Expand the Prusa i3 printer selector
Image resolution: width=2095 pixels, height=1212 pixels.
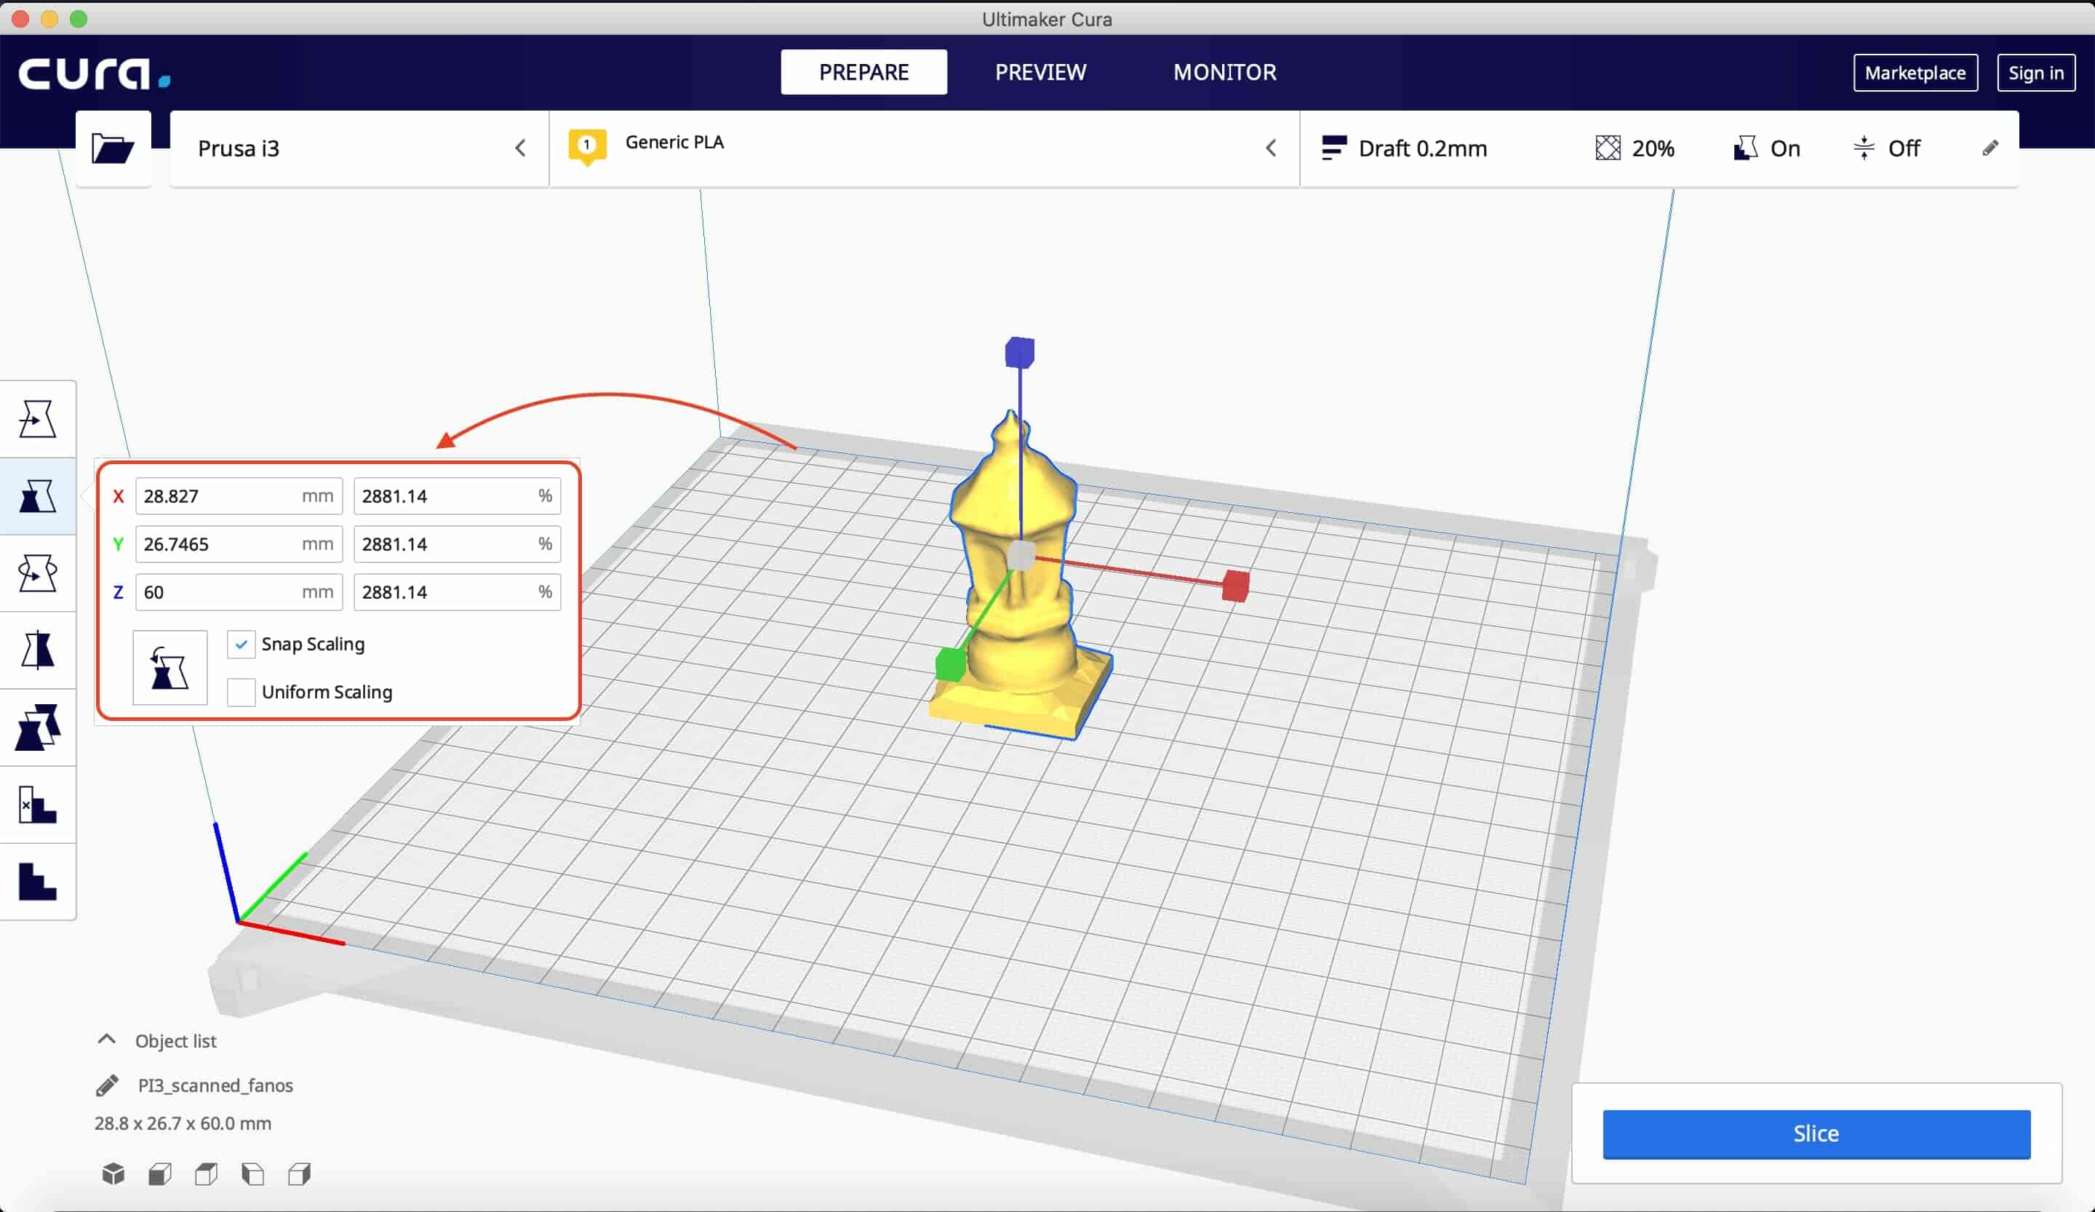359,149
